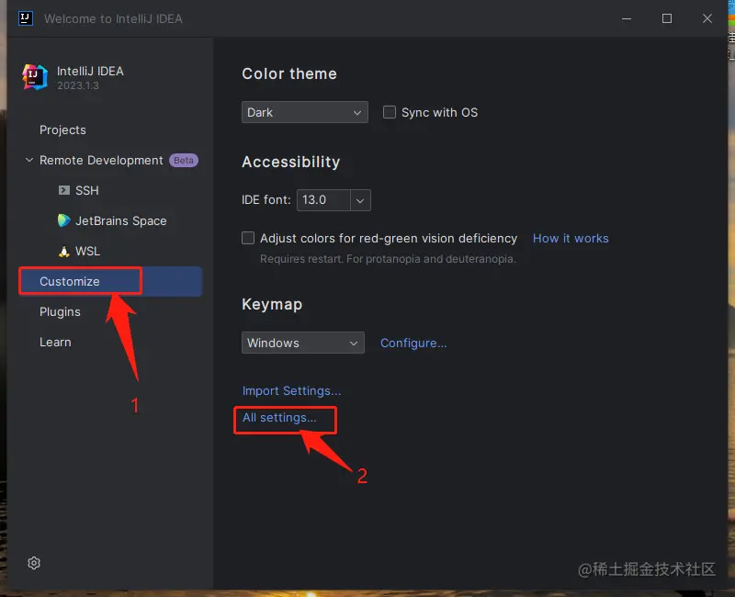
Task: Select JetBrains Space entry
Action: (x=121, y=220)
